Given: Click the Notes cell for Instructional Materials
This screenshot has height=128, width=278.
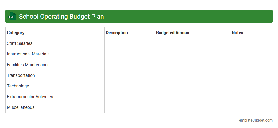Looking at the screenshot, I should point(245,54).
